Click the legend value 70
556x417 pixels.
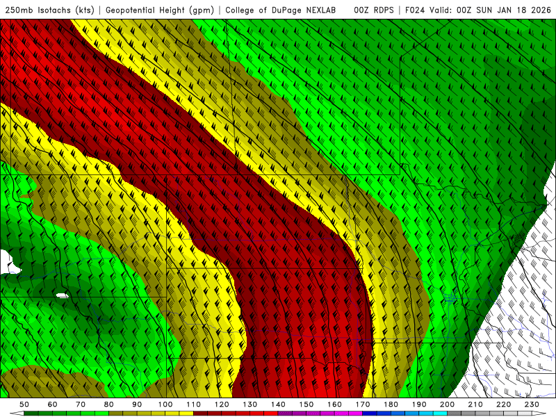[x=81, y=404]
